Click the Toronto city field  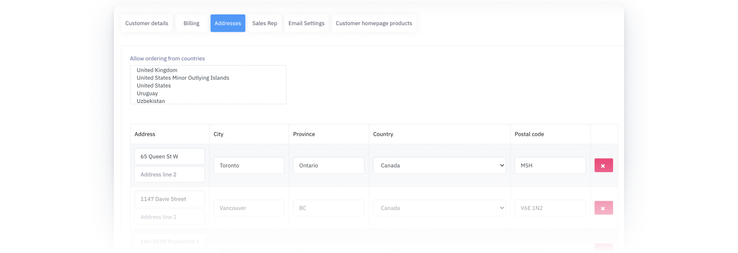pyautogui.click(x=249, y=165)
